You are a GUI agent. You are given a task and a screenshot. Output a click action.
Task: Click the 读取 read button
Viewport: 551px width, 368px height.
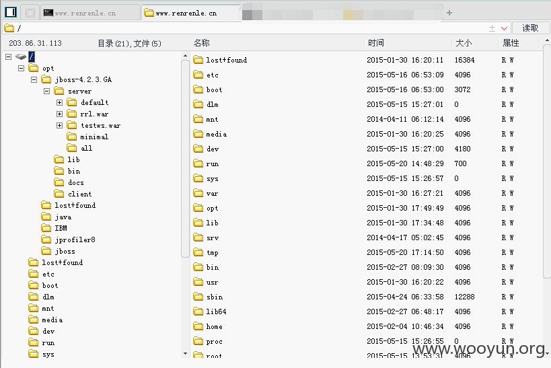click(x=530, y=28)
